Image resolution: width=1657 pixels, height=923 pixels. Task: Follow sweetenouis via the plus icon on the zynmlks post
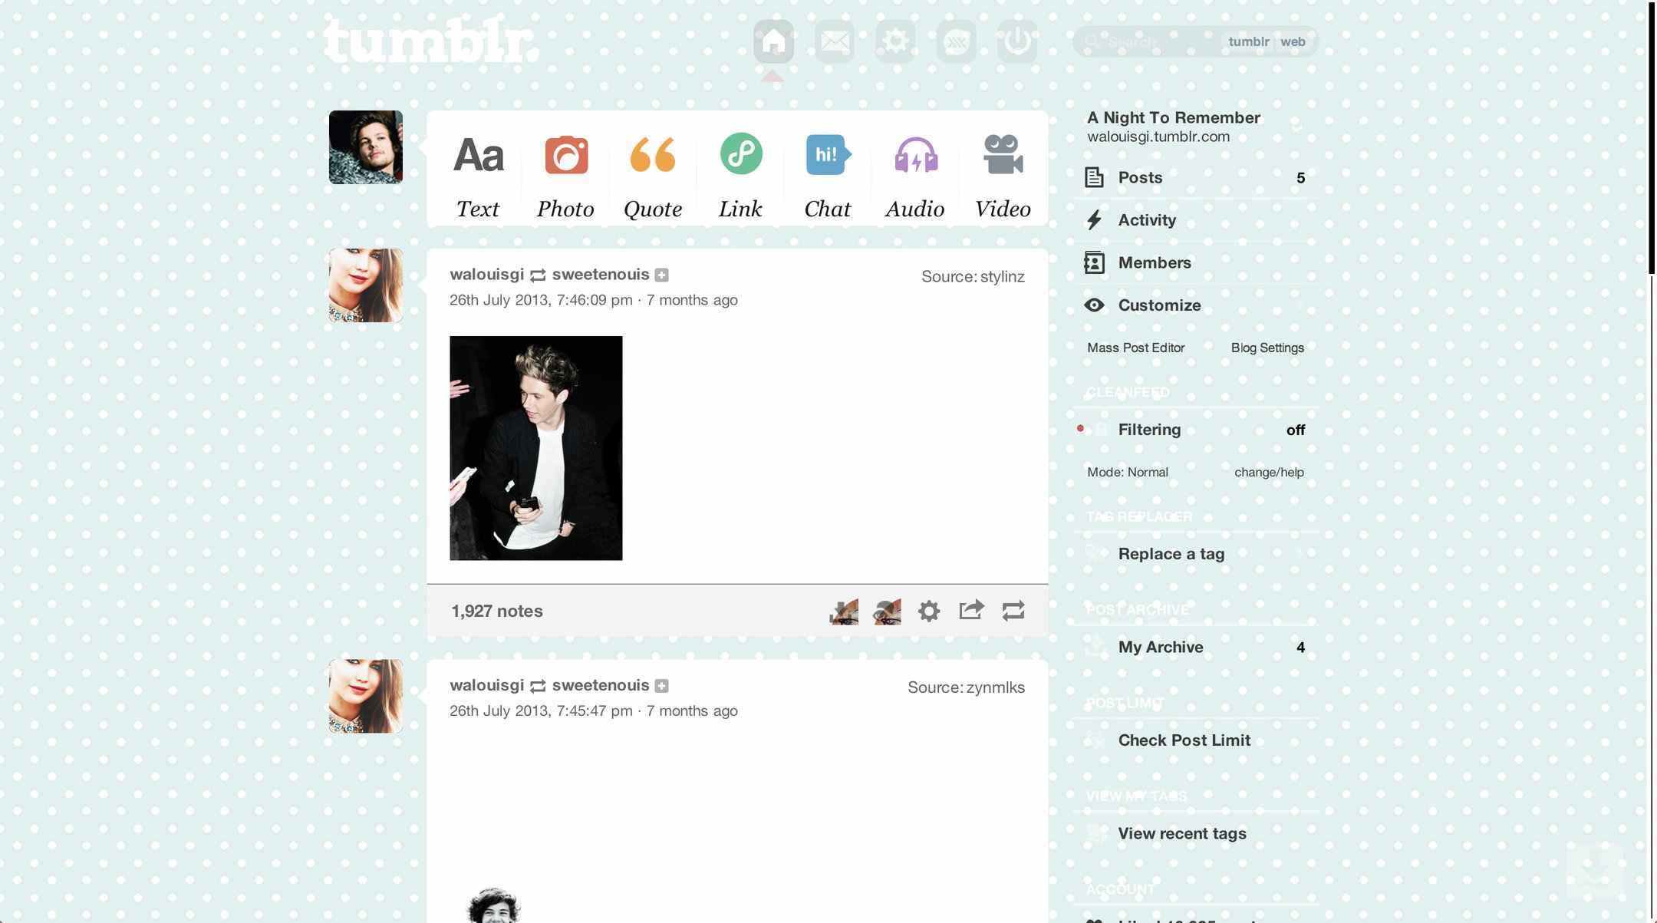(x=661, y=686)
